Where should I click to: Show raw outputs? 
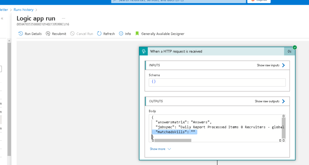coord(267,101)
